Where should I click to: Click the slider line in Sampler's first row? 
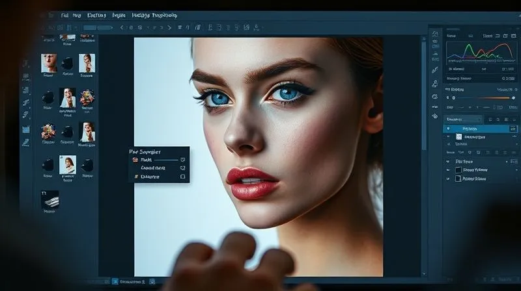(x=166, y=160)
